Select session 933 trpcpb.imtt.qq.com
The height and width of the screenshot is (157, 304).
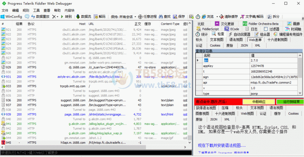(94, 86)
